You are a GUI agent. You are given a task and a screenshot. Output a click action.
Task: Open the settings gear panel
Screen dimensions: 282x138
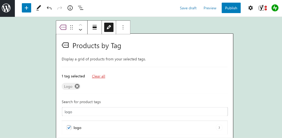pos(251,8)
